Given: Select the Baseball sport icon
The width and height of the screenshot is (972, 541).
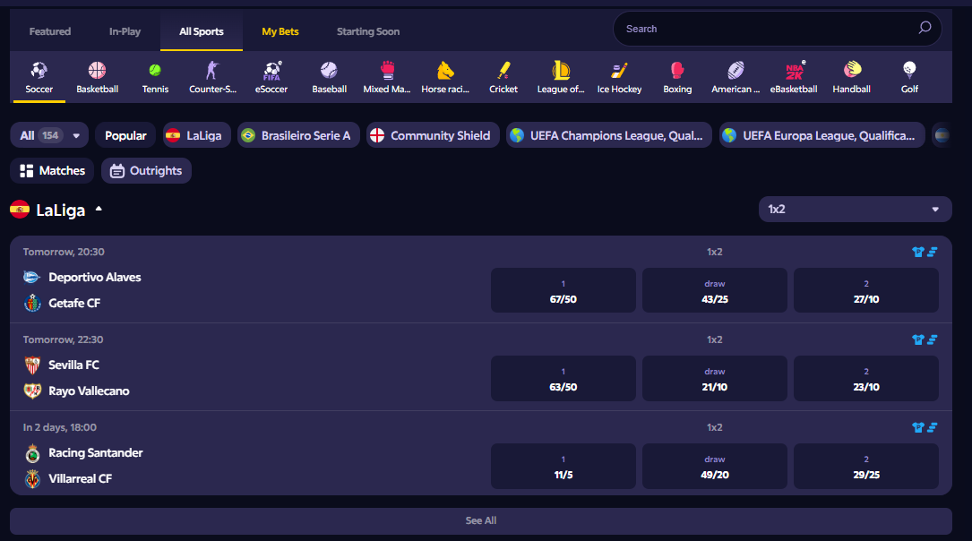Looking at the screenshot, I should (x=329, y=70).
